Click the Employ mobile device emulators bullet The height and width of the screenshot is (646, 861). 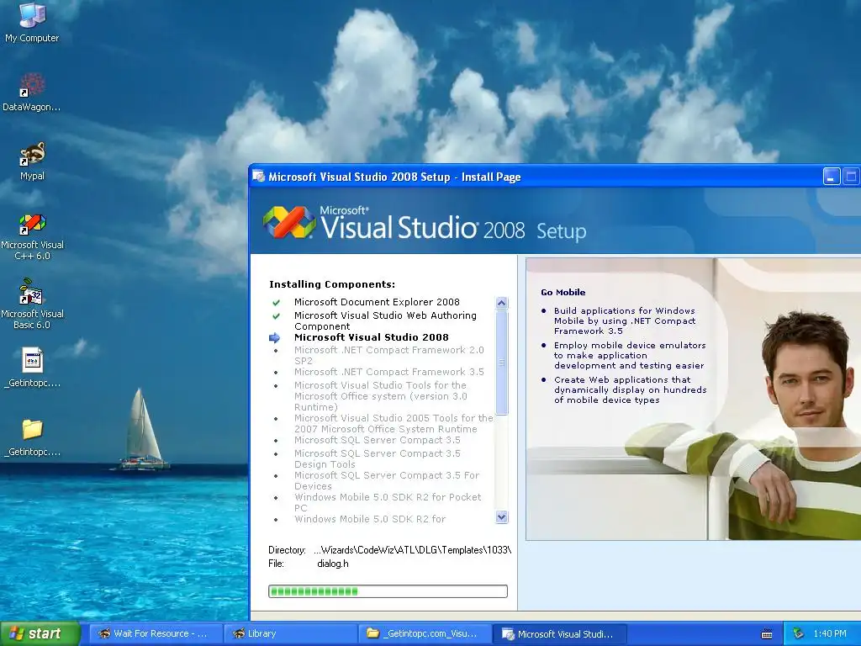tap(630, 356)
